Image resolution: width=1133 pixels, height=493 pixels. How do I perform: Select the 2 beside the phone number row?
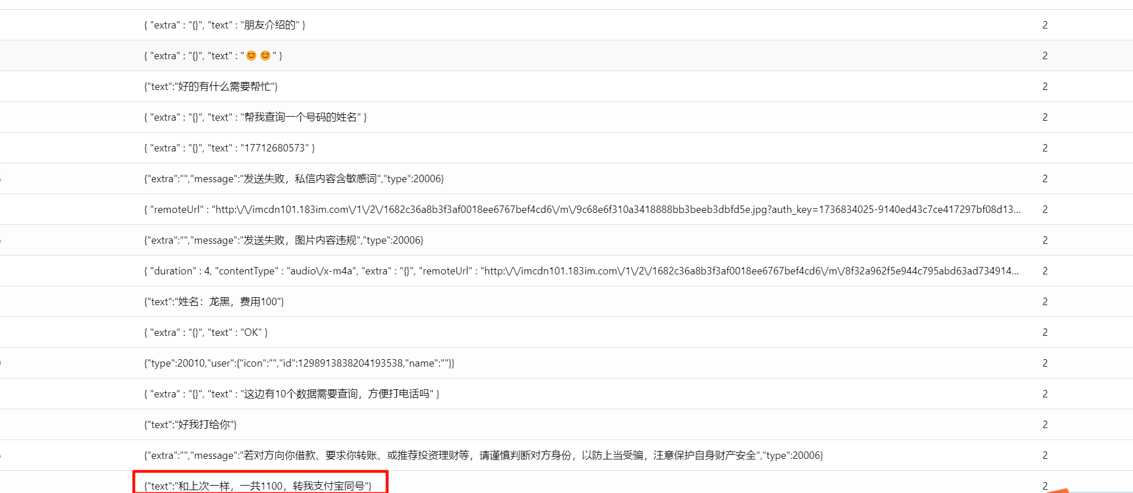point(1045,148)
